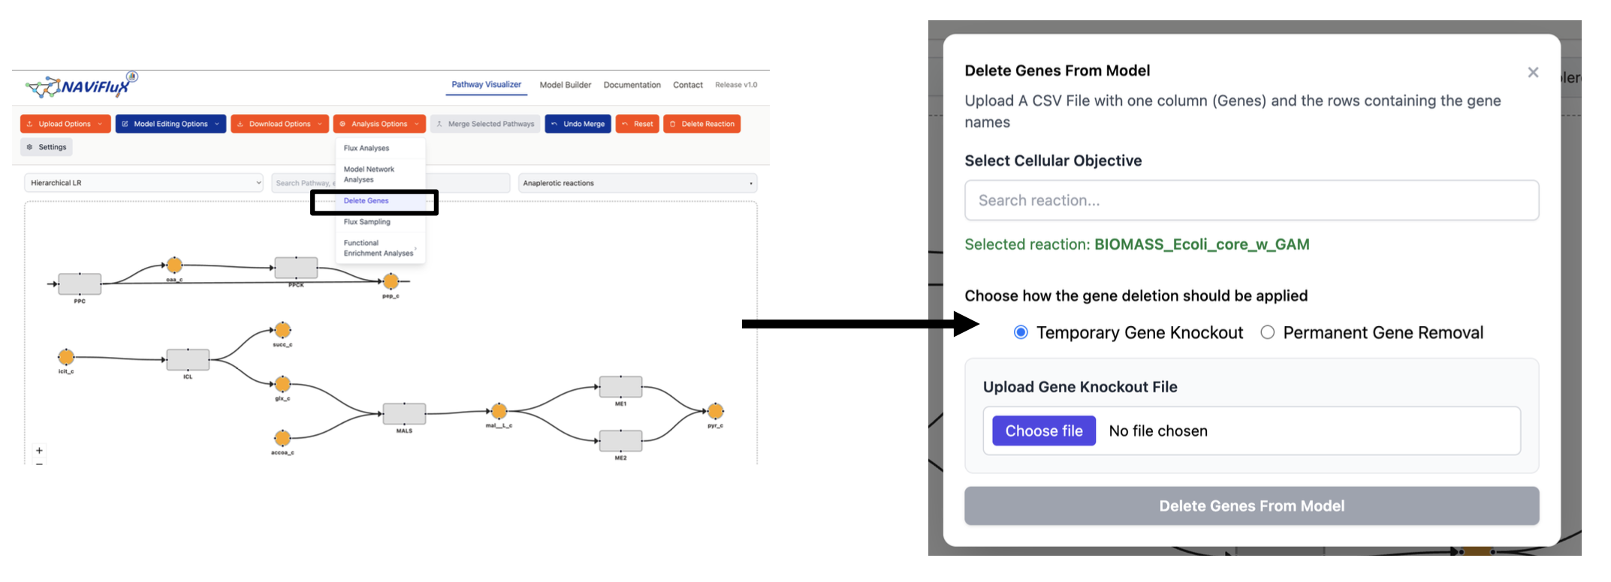Viewport: 1611px width, 582px height.
Task: Click the Settings gear button
Action: pos(47,147)
